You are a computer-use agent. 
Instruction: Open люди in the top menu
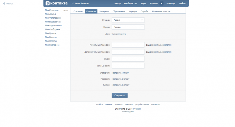pyautogui.click(x=117, y=3)
